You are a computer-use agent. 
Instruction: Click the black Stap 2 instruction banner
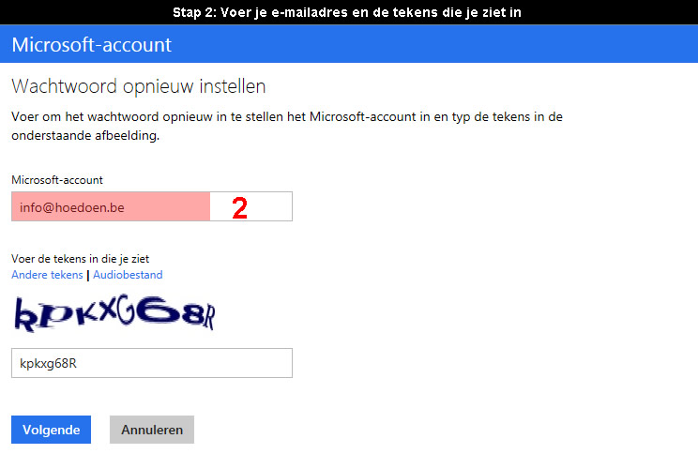[349, 12]
